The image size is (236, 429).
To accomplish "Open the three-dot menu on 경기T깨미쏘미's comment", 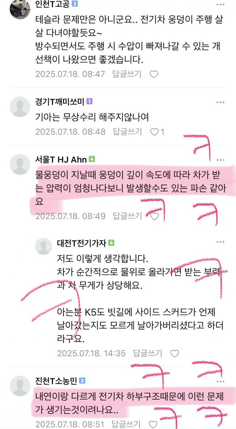I will [x=221, y=102].
